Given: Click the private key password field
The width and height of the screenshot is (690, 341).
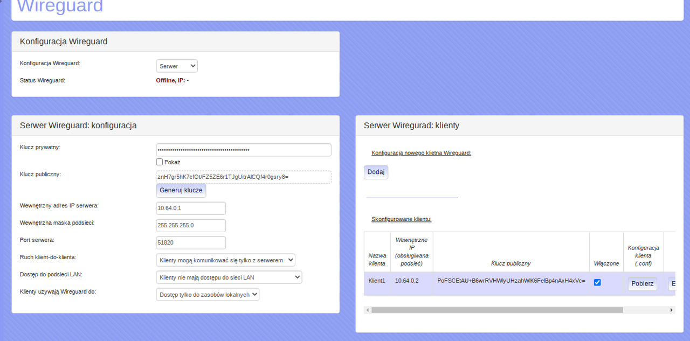Looking at the screenshot, I should pos(244,150).
